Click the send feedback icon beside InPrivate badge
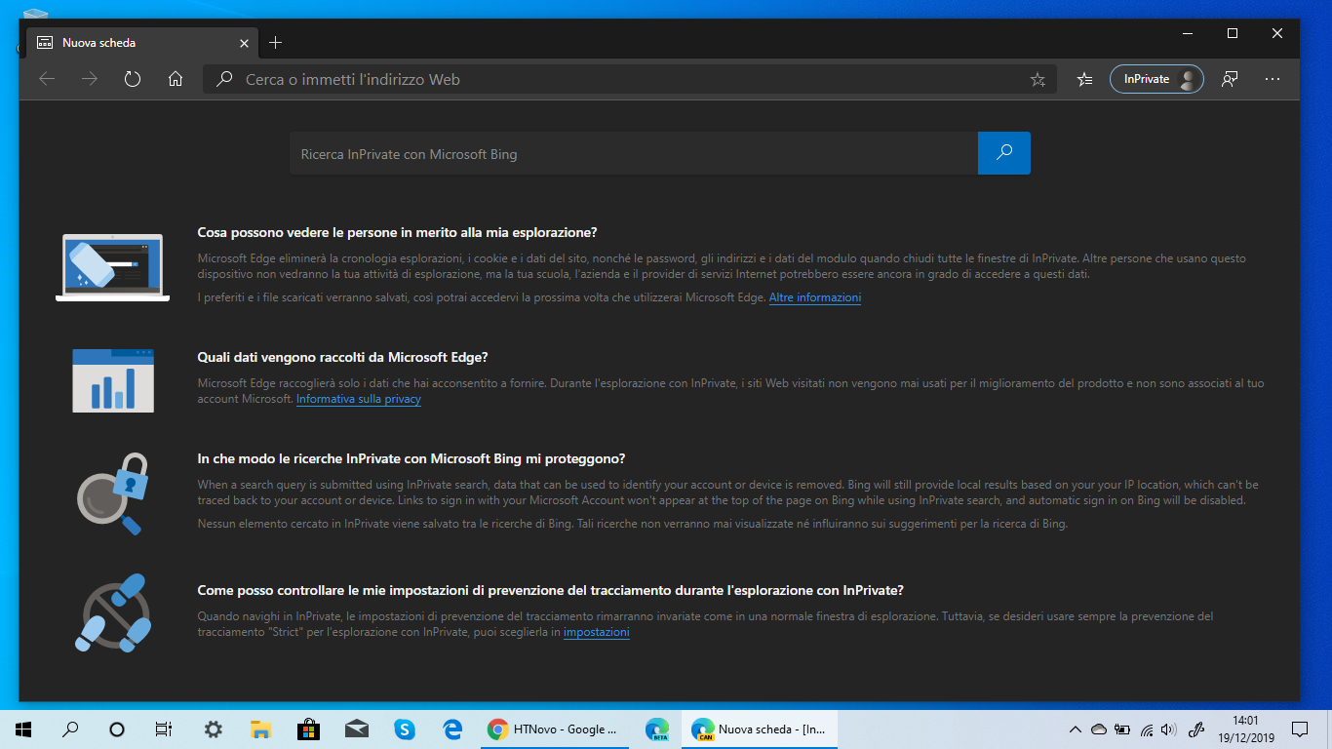 1230,79
